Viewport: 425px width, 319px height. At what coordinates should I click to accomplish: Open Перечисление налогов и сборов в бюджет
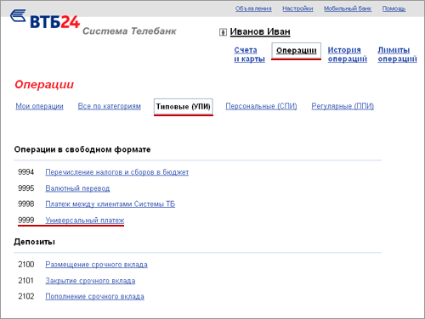point(117,172)
